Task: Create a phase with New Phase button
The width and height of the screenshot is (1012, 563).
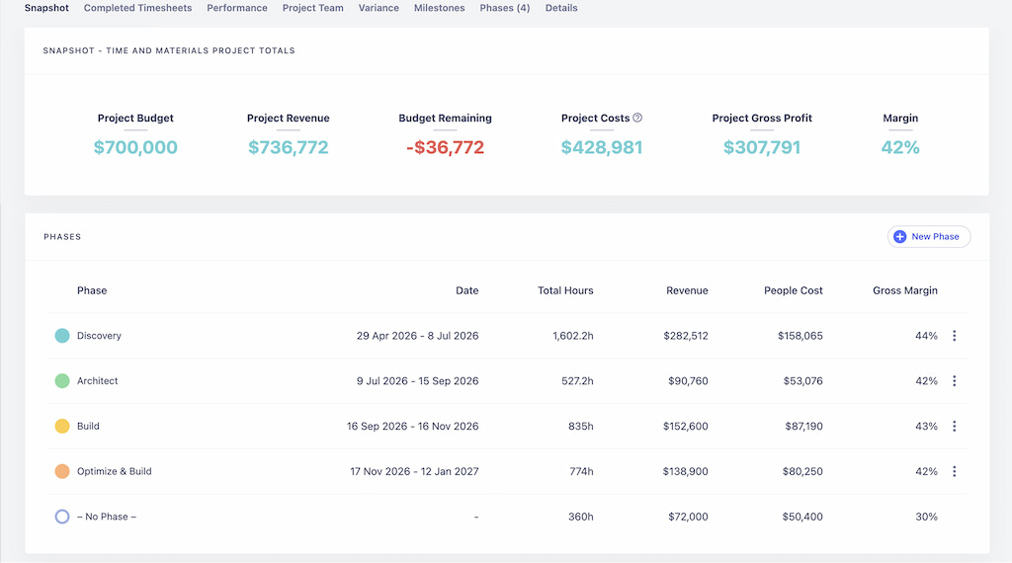Action: click(929, 237)
